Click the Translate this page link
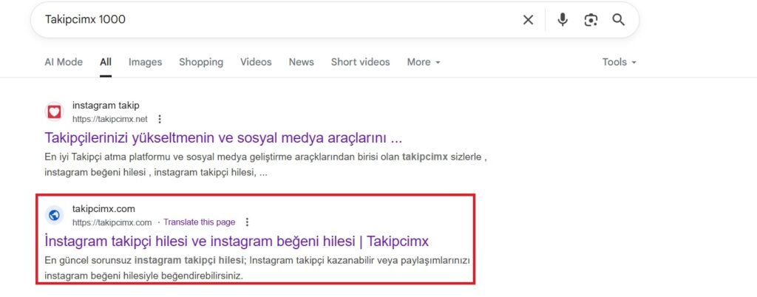 coord(200,222)
